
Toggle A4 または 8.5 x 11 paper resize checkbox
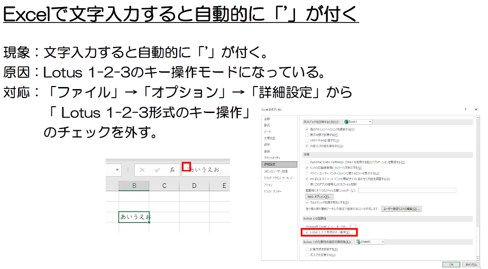(x=307, y=179)
